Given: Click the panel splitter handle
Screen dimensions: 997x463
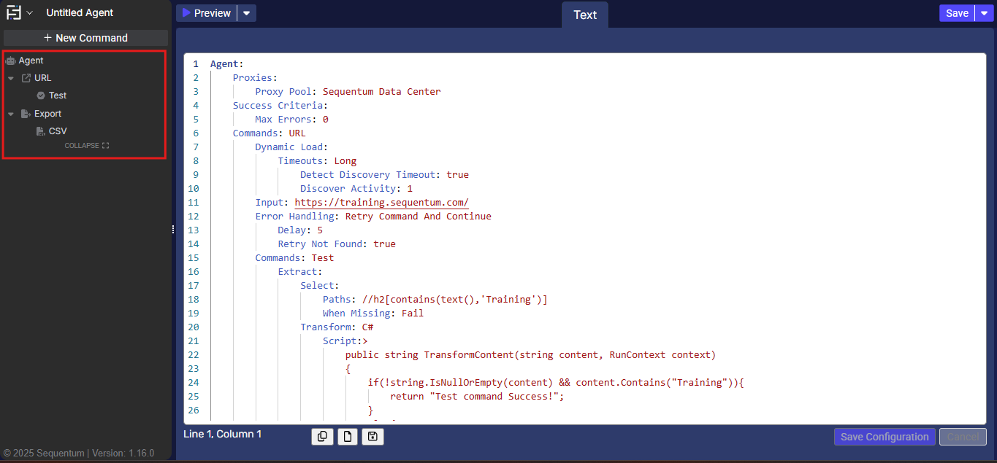Looking at the screenshot, I should pyautogui.click(x=173, y=229).
